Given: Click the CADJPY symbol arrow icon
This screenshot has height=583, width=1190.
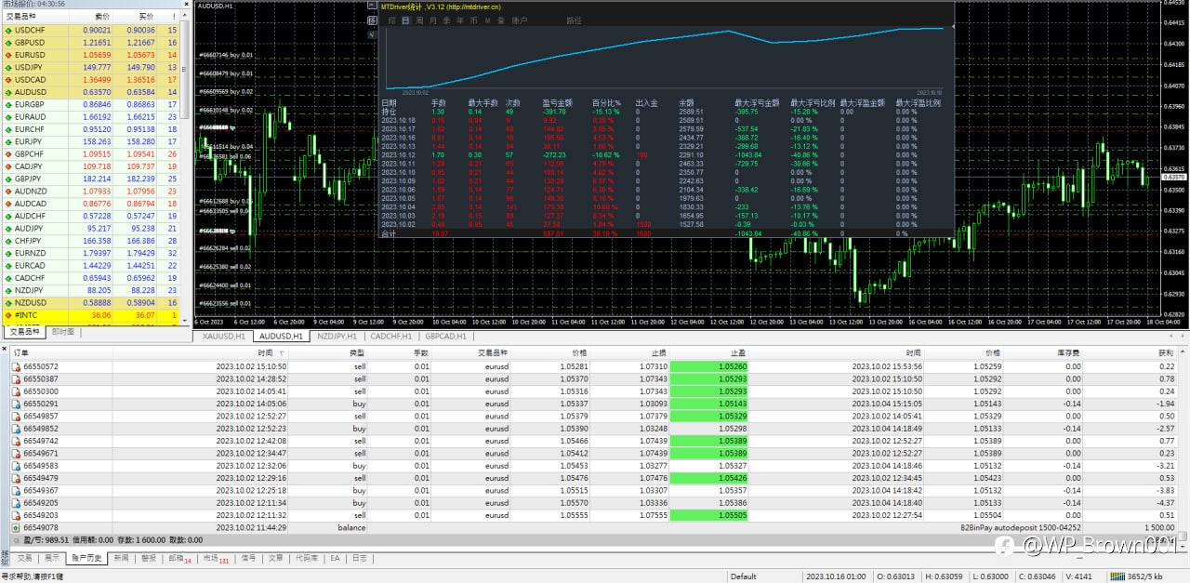Looking at the screenshot, I should (x=8, y=166).
